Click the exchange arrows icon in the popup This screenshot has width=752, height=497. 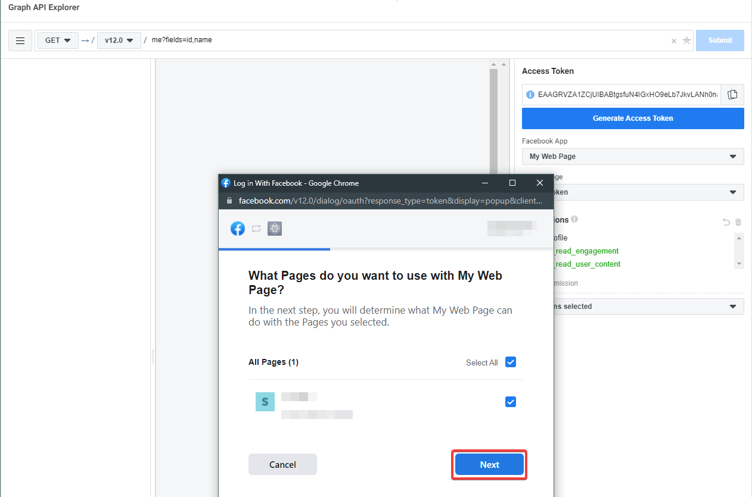click(x=256, y=229)
